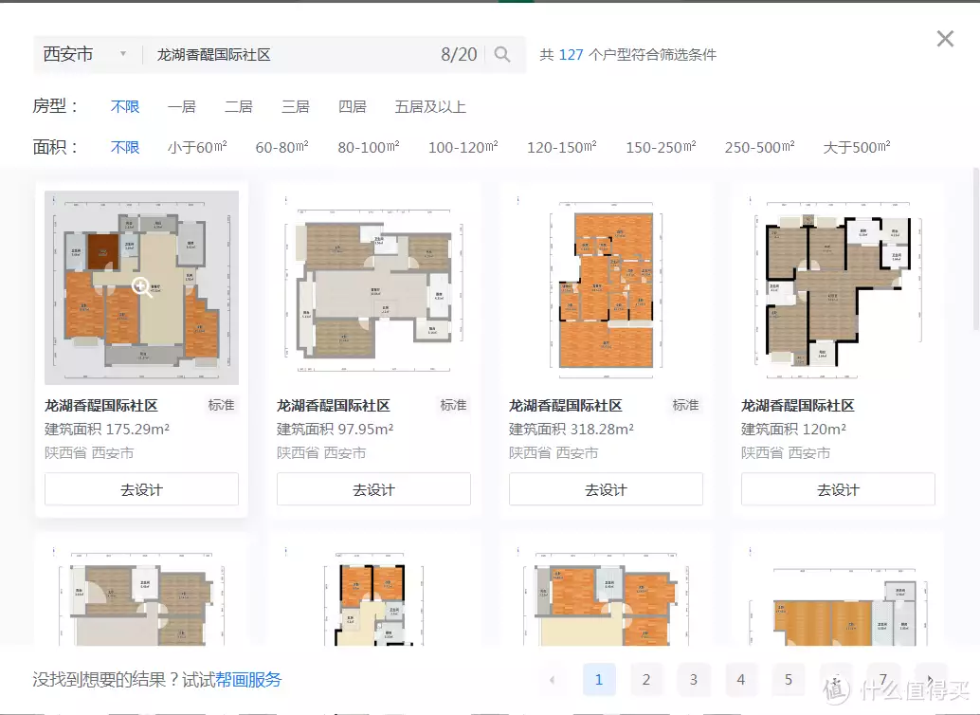
Task: Click the 标准 tag on the 175.29m² card
Action: coord(221,405)
